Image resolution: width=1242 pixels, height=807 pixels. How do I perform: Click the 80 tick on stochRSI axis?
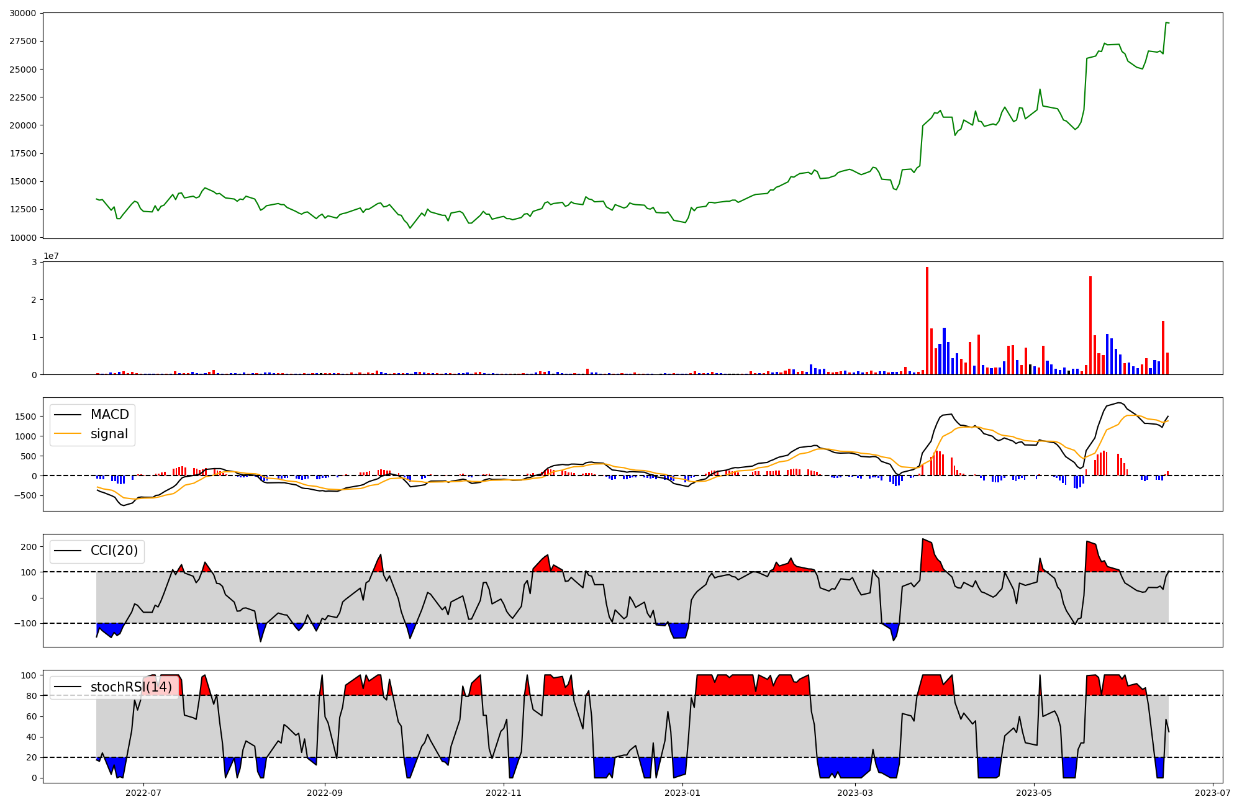coord(32,696)
